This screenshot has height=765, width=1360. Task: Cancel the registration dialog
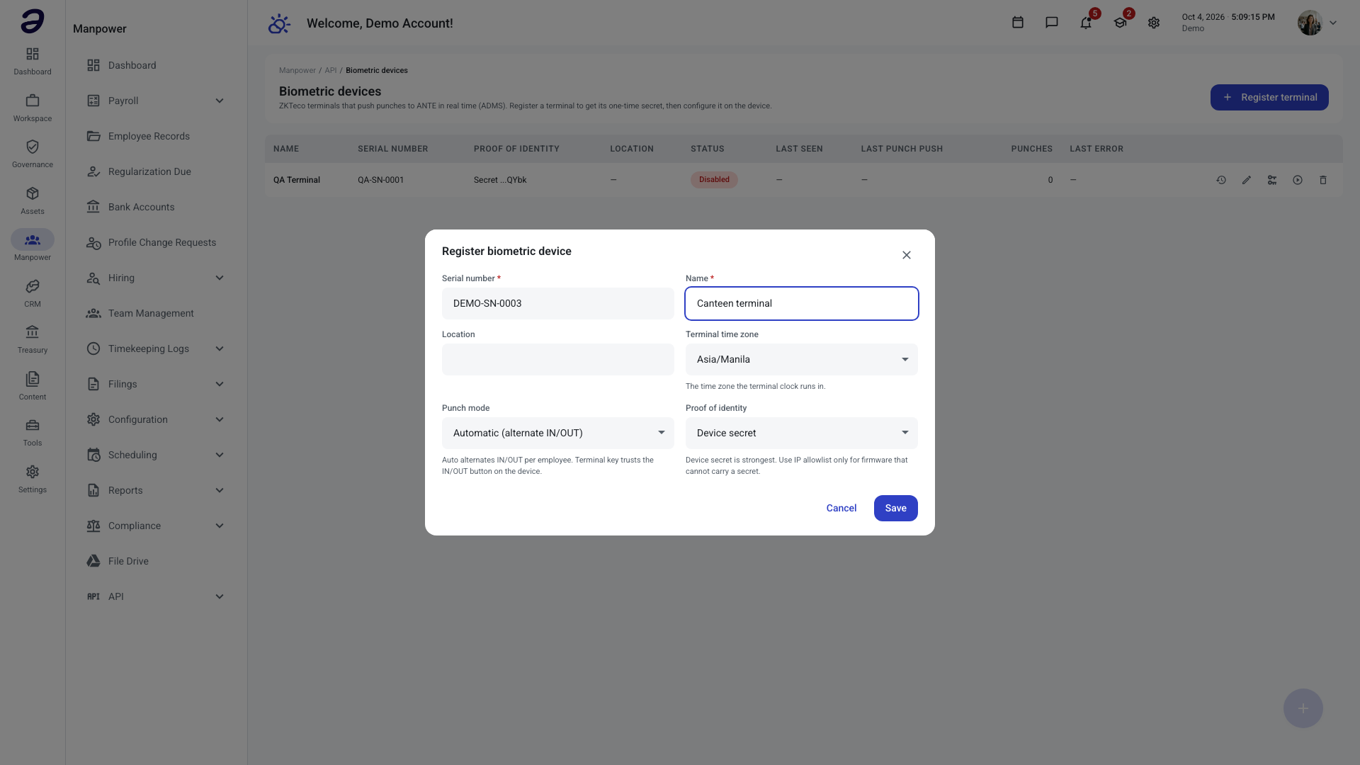pyautogui.click(x=841, y=509)
